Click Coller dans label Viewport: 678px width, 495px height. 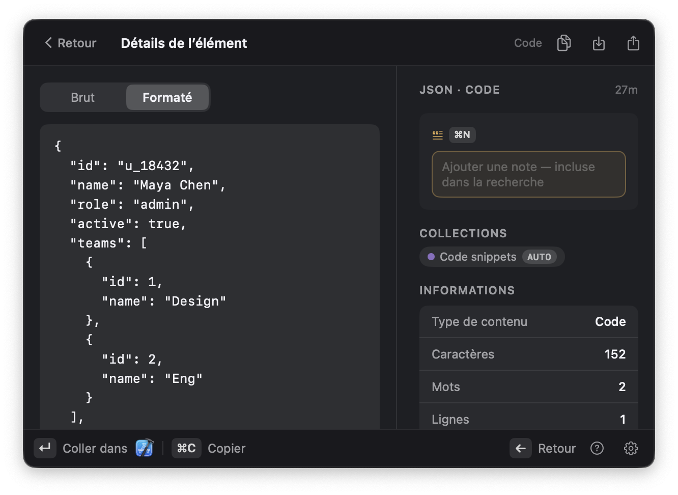pyautogui.click(x=95, y=448)
